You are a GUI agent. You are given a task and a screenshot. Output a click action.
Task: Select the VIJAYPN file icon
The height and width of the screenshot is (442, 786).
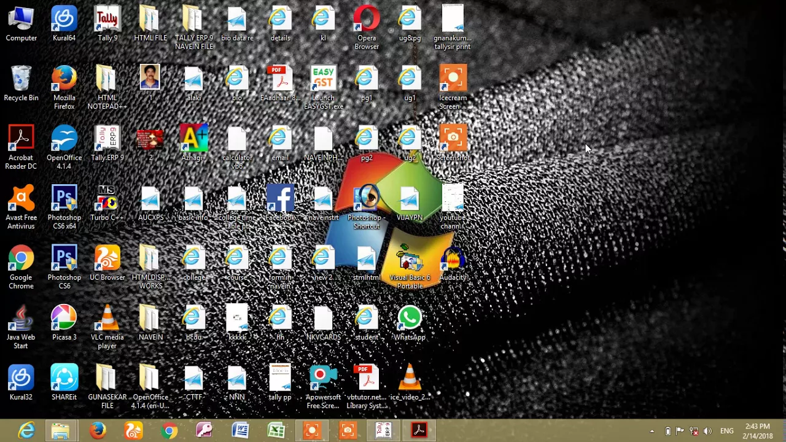pos(410,204)
